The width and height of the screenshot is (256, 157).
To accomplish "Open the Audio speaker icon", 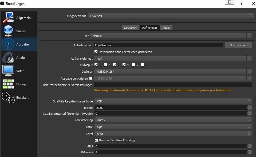I will pyautogui.click(x=8, y=57).
